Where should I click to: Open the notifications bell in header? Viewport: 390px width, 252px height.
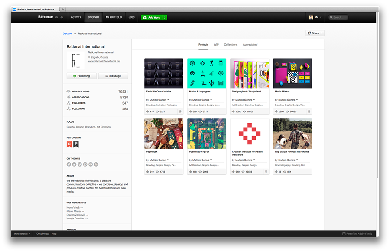pos(62,17)
